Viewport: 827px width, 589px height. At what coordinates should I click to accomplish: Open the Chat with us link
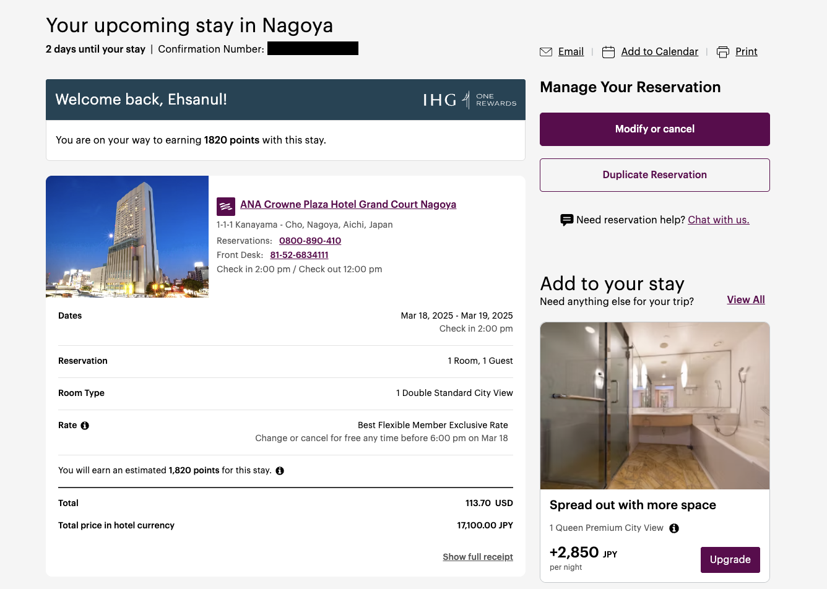(x=719, y=220)
